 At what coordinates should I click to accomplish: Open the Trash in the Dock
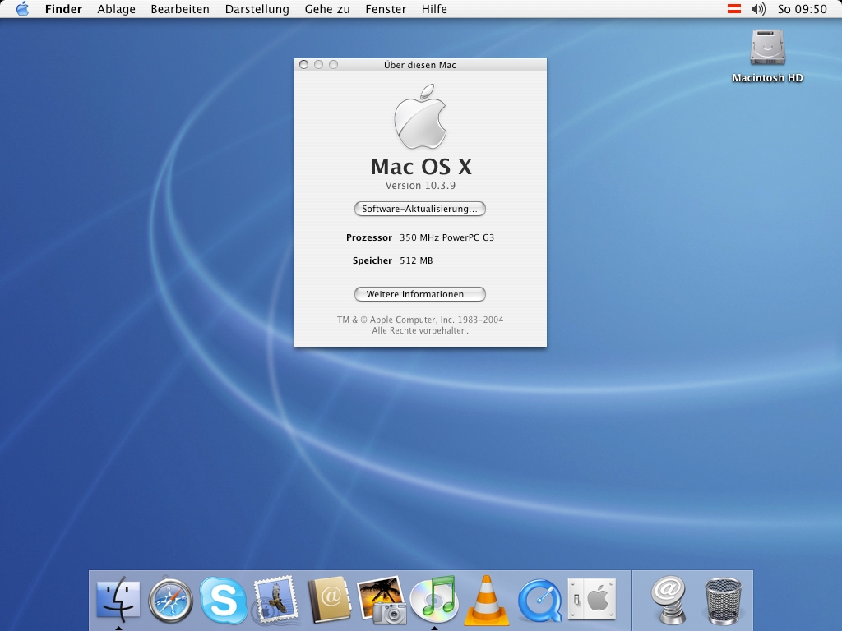pos(723,601)
